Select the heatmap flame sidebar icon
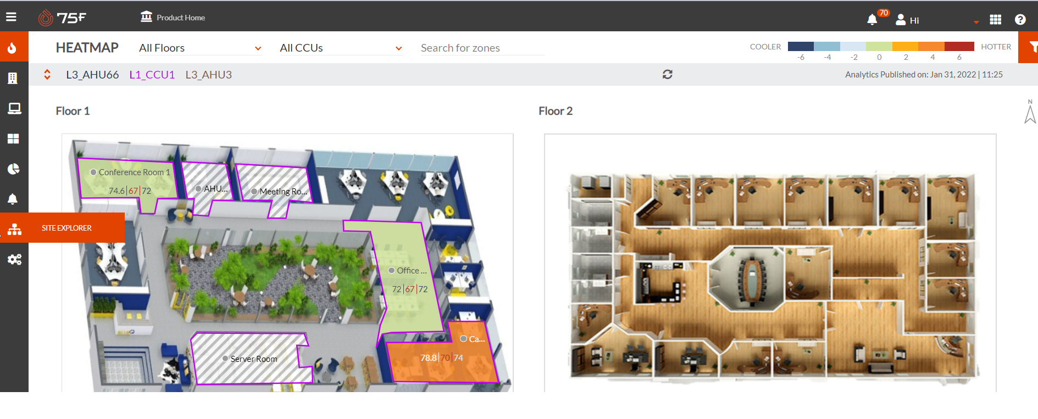This screenshot has width=1038, height=419. [13, 48]
